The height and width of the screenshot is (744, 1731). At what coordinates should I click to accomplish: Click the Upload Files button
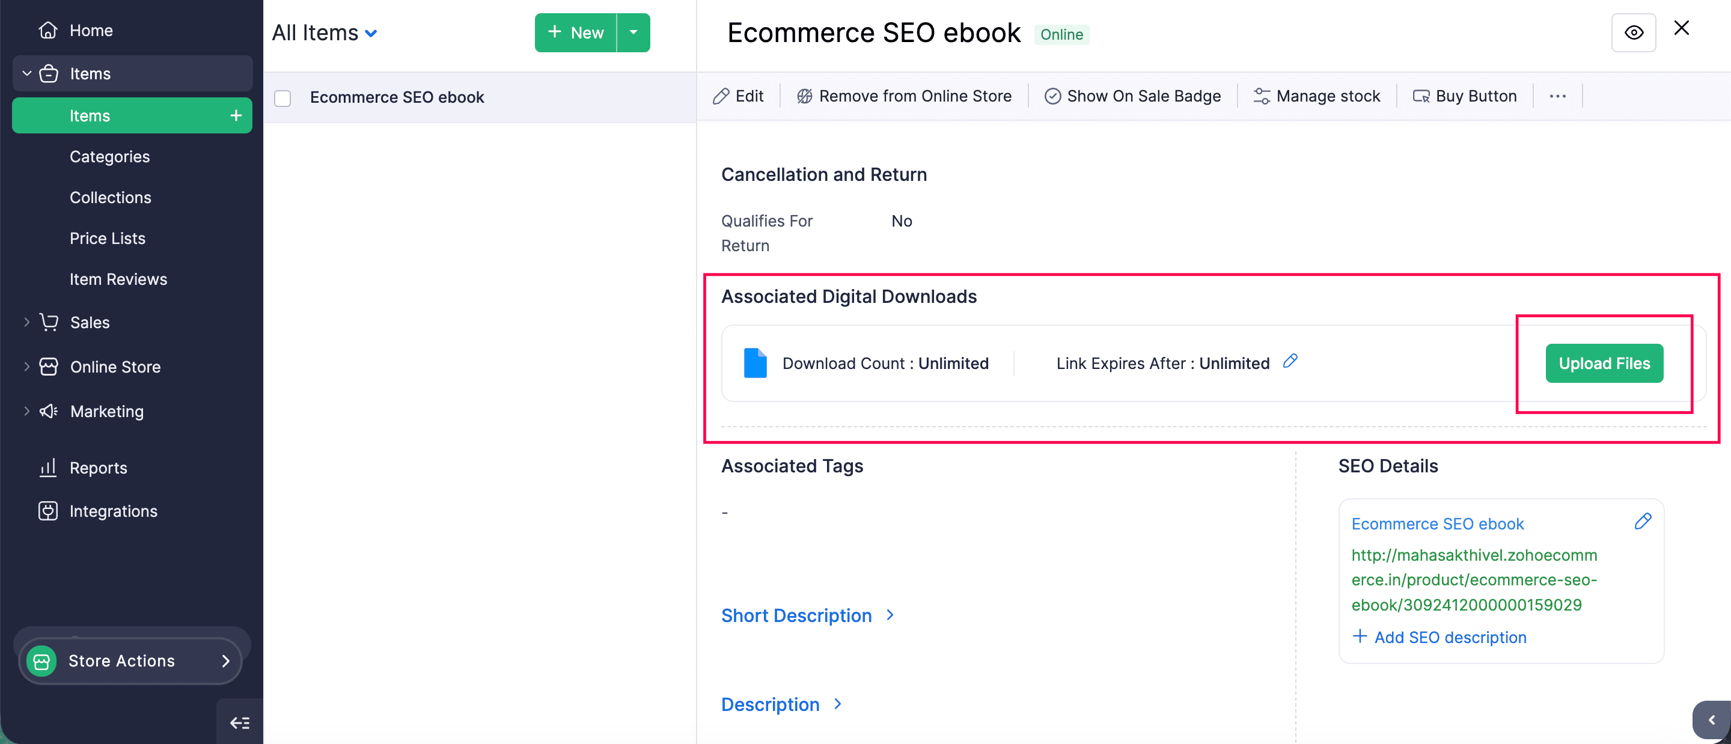[x=1604, y=364]
